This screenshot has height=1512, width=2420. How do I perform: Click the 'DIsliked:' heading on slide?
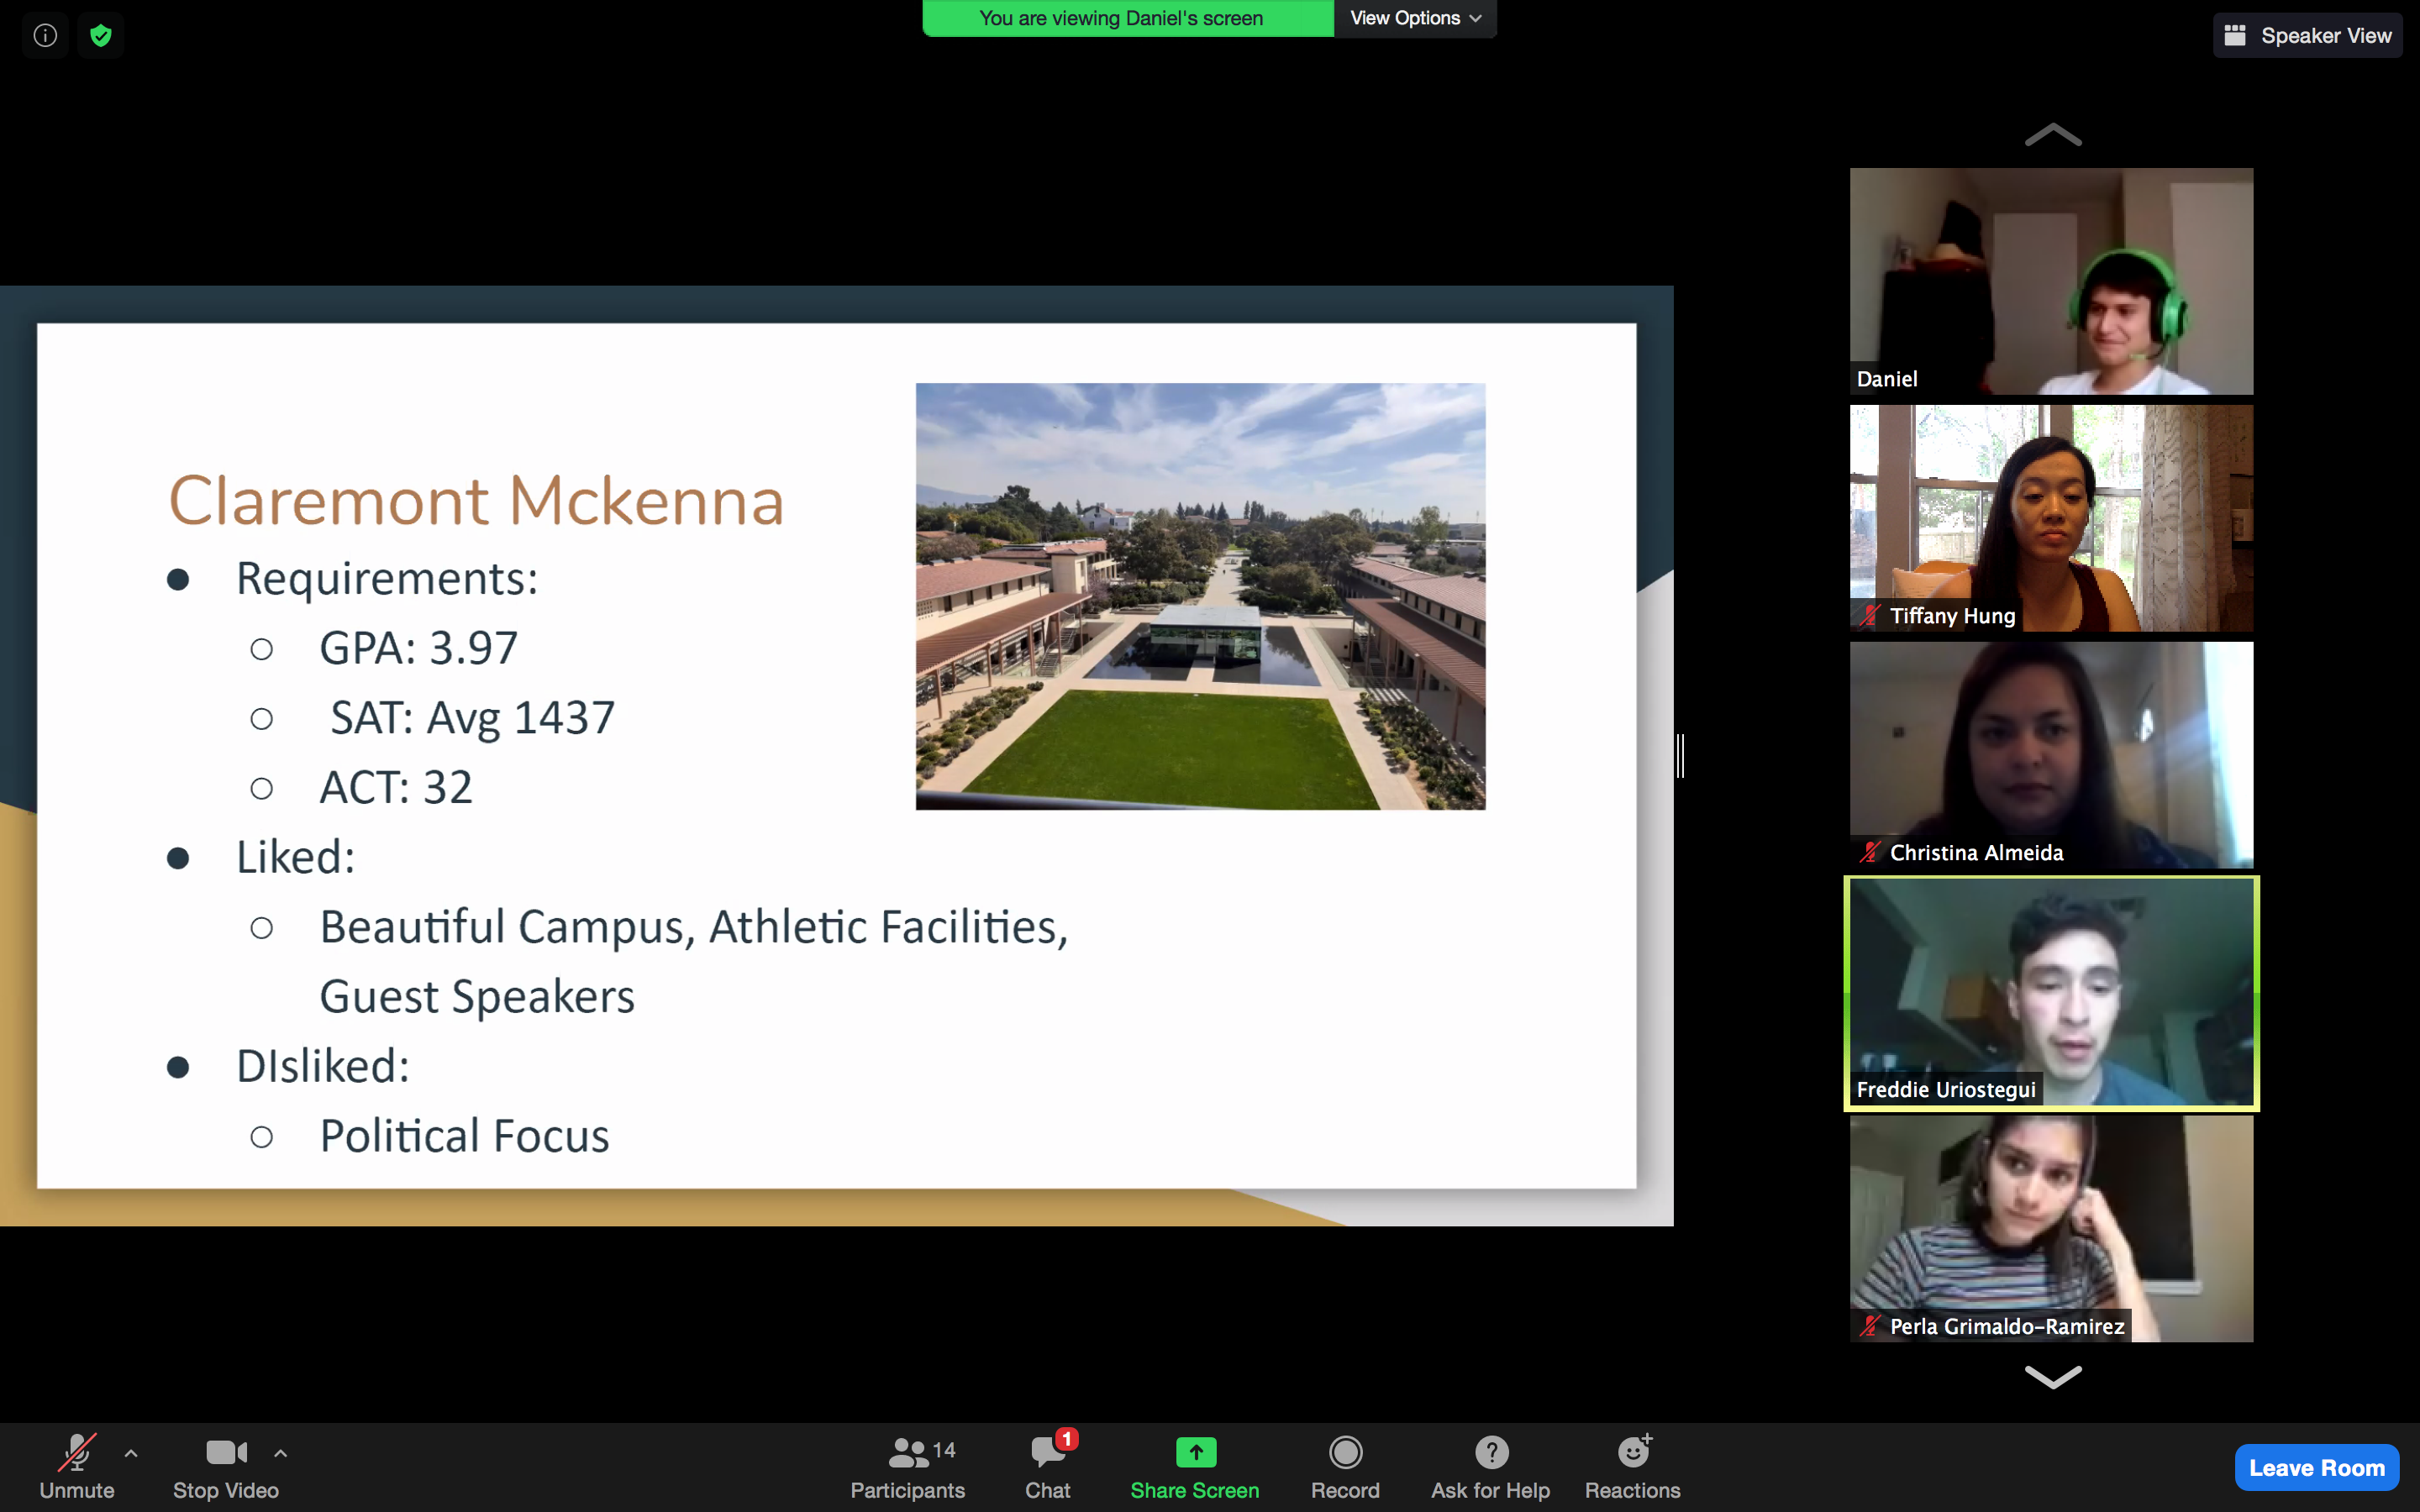pos(323,1066)
